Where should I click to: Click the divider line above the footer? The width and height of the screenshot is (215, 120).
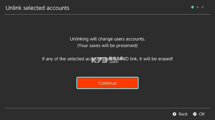click(x=107, y=108)
